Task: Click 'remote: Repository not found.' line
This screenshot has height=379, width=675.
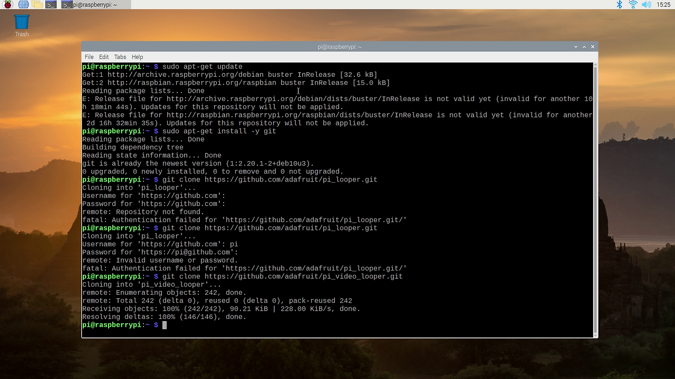Action: (143, 212)
